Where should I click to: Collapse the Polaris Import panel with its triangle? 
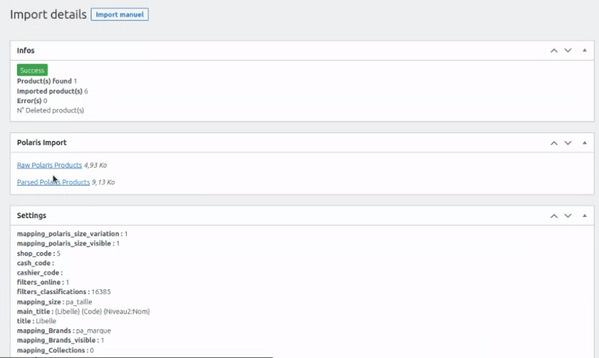click(x=583, y=143)
